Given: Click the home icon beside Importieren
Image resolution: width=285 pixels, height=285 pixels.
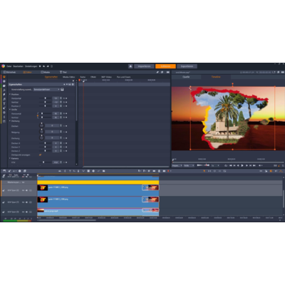Looking at the screenshot, I should (x=130, y=66).
